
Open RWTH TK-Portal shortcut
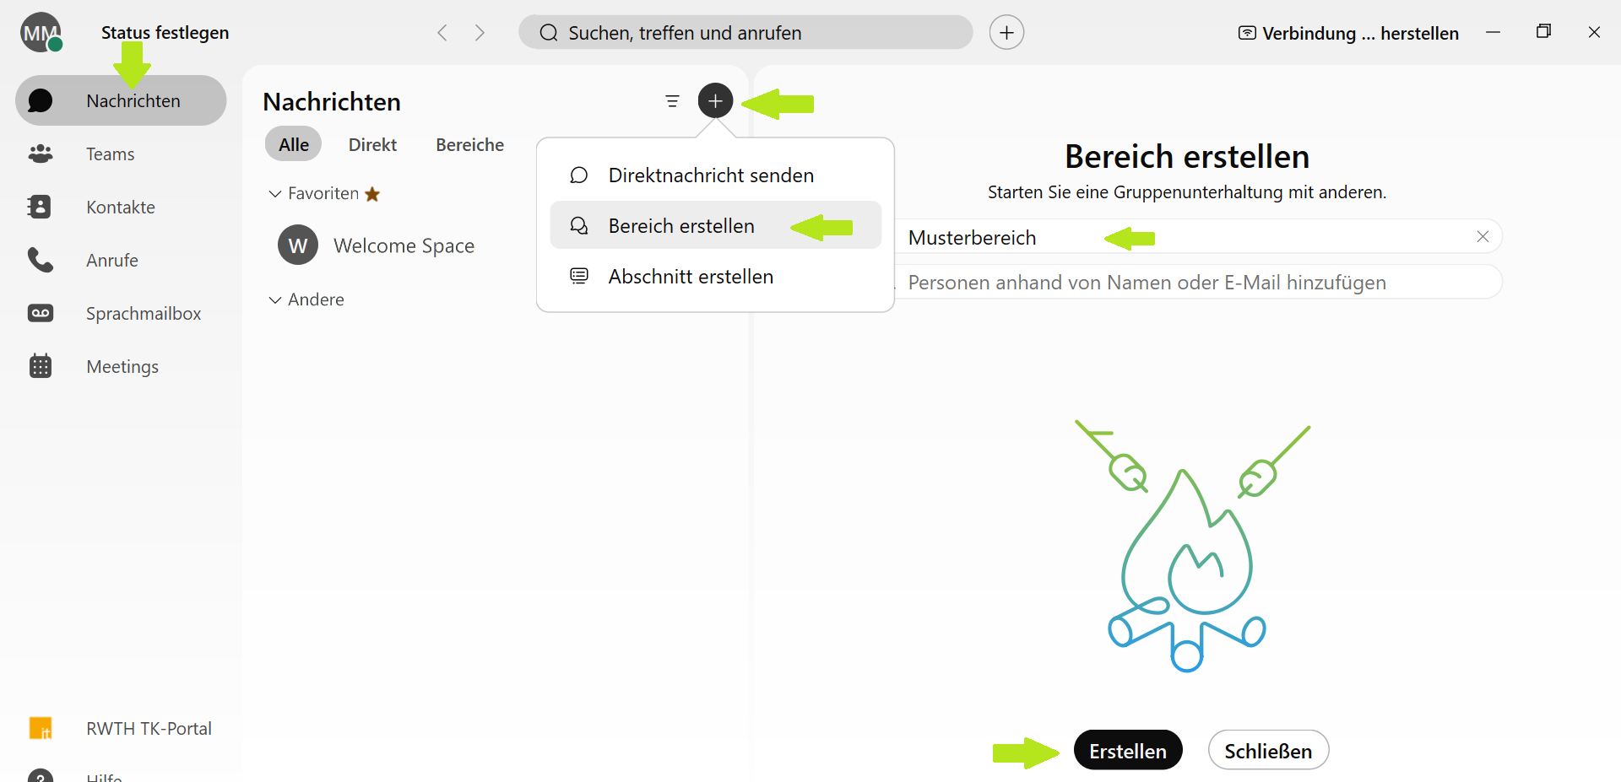(148, 729)
